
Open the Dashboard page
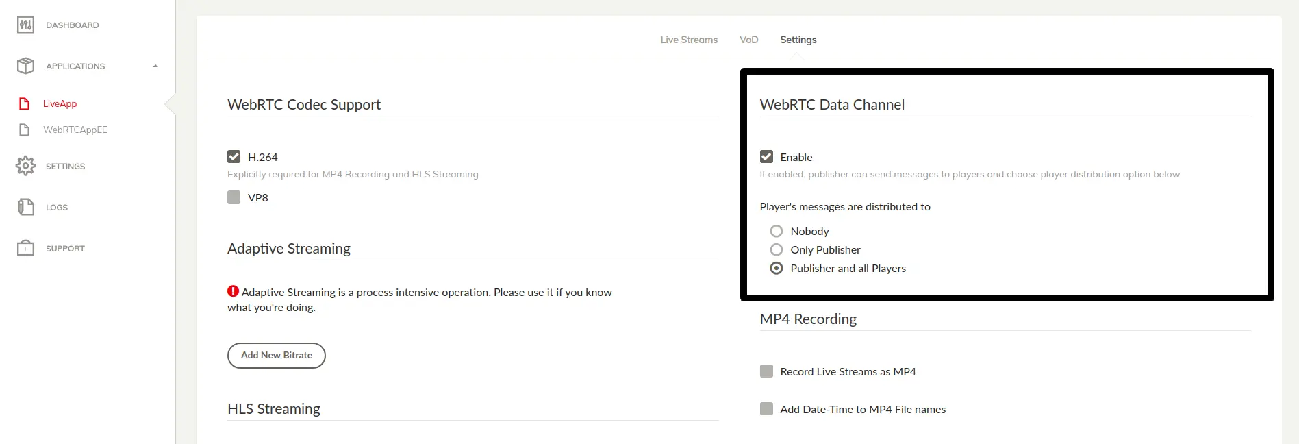72,25
